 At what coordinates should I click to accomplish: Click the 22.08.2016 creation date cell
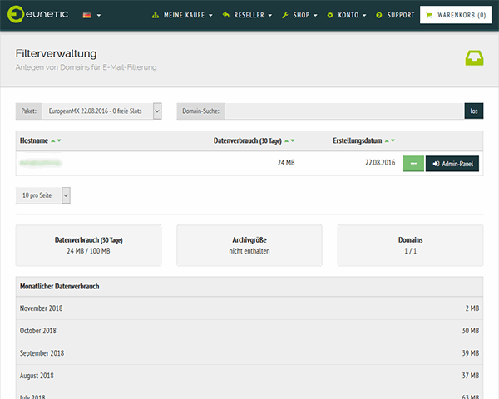coord(380,163)
